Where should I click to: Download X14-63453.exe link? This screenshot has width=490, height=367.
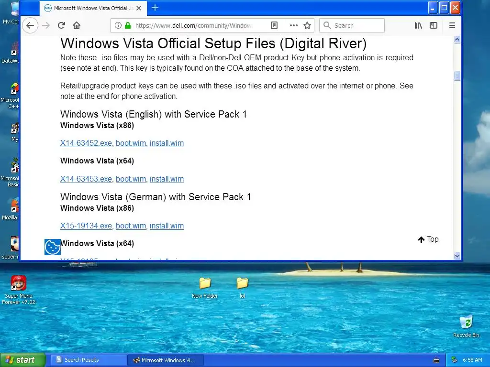pyautogui.click(x=86, y=179)
